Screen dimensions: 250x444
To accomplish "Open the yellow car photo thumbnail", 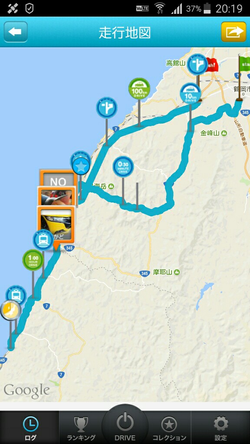I will point(56,225).
